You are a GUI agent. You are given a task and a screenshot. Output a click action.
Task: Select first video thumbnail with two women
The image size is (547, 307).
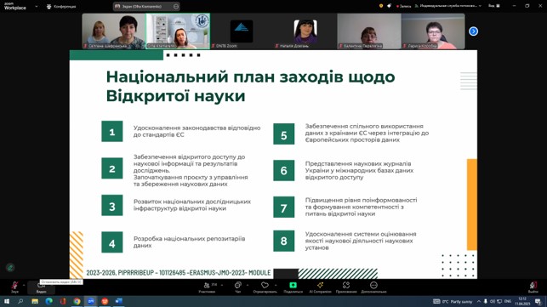tap(114, 31)
